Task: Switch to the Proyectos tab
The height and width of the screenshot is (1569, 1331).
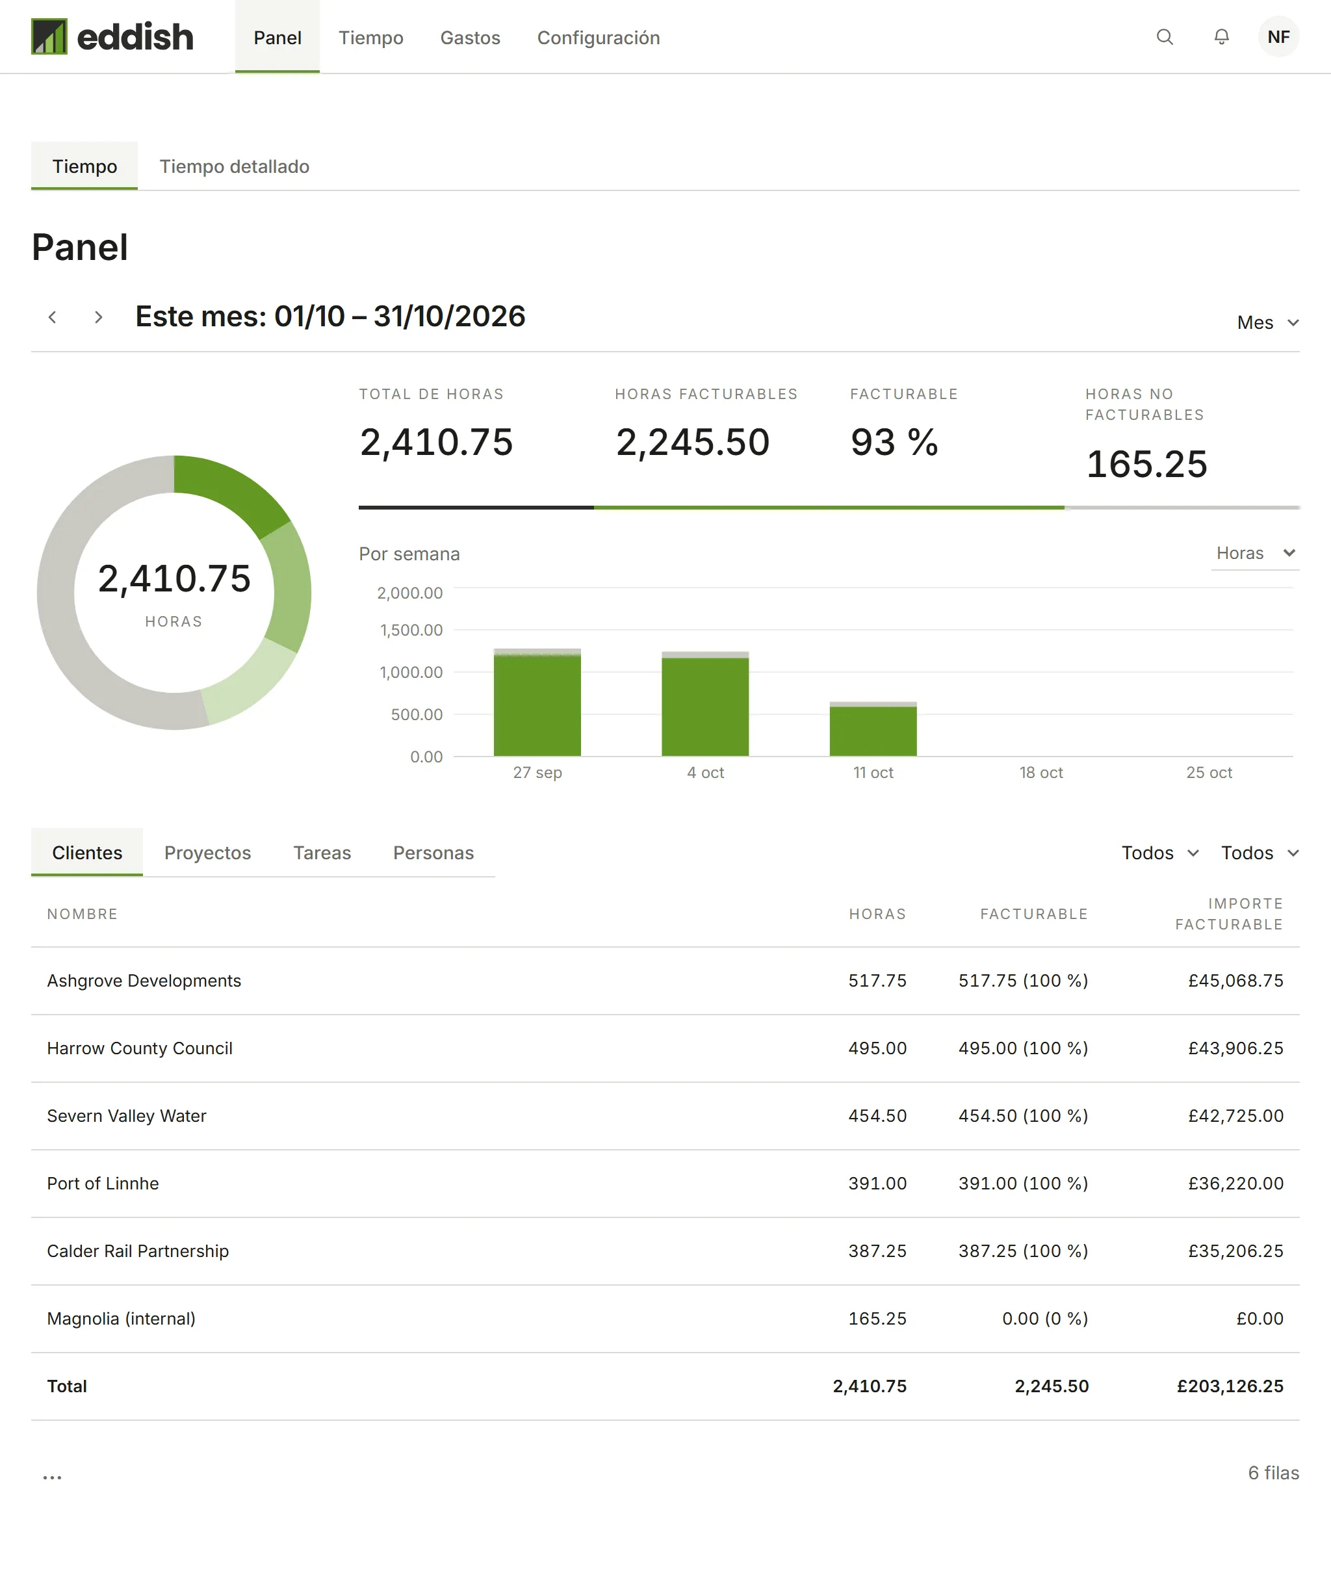Action: tap(207, 853)
